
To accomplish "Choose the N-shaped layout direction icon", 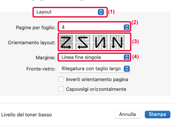I will coord(117,42).
